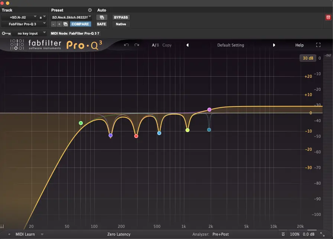Open the Default Setting preset menu
This screenshot has width=333, height=239.
coord(230,45)
